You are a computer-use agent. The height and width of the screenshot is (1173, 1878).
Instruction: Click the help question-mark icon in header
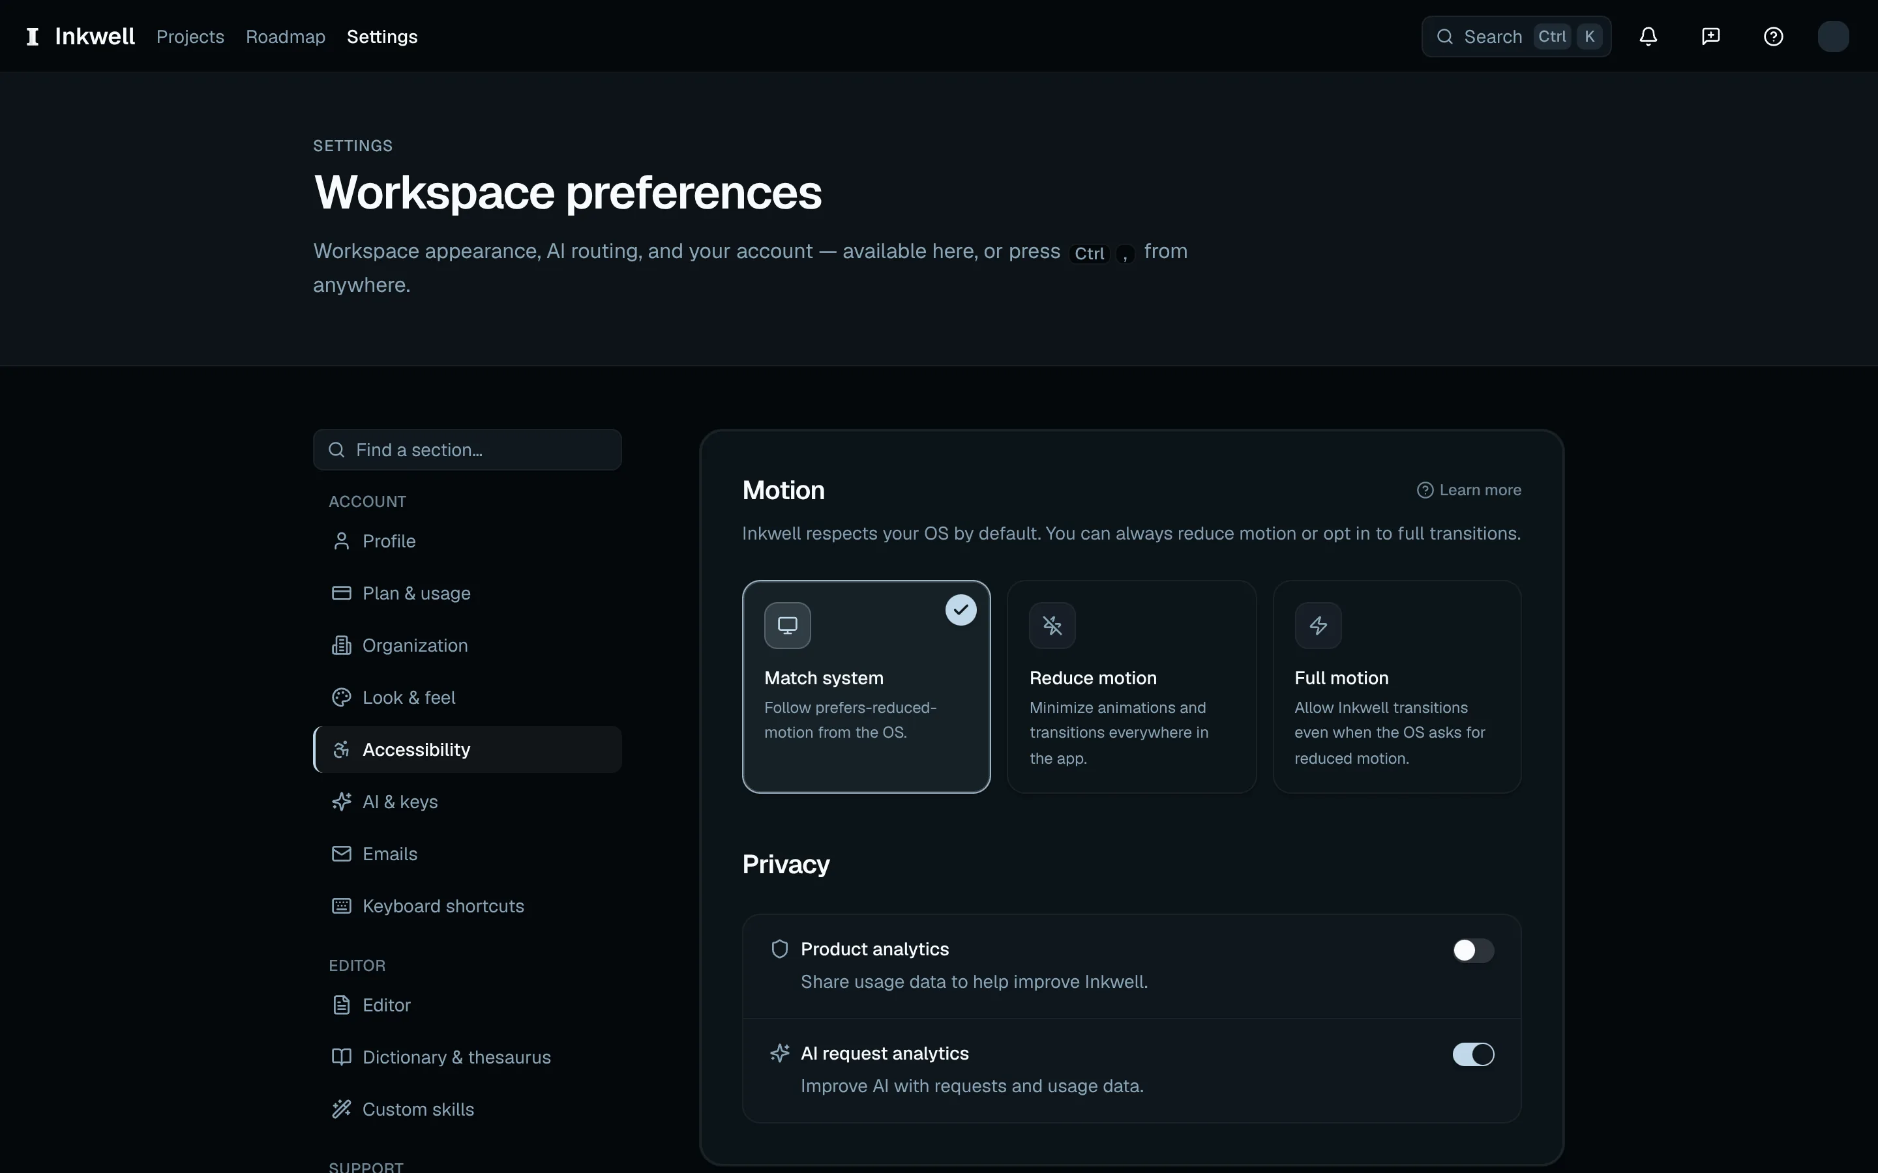[1773, 36]
